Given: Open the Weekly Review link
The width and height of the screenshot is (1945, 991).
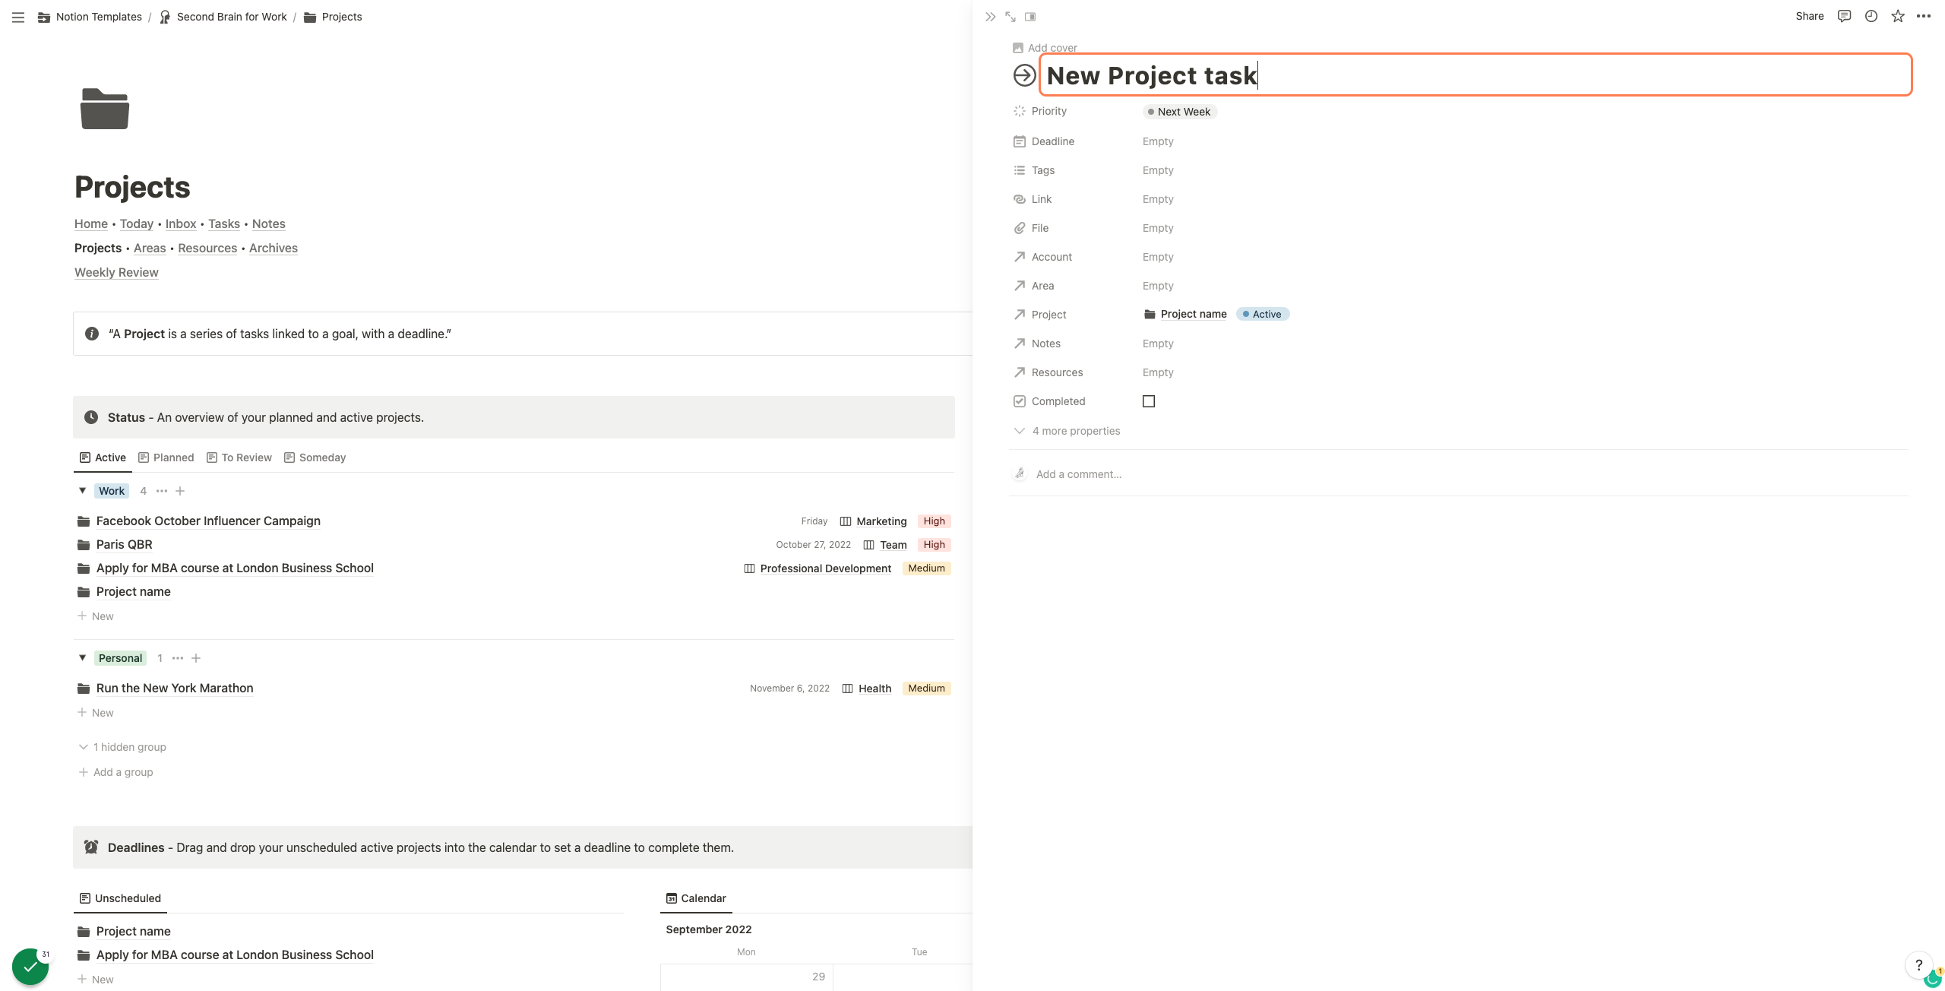Looking at the screenshot, I should click(x=116, y=272).
